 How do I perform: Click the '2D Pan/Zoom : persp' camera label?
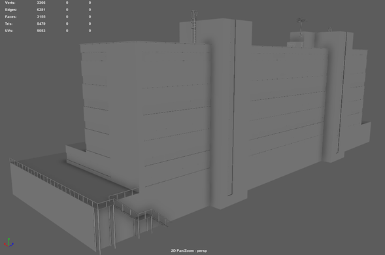pos(189,251)
